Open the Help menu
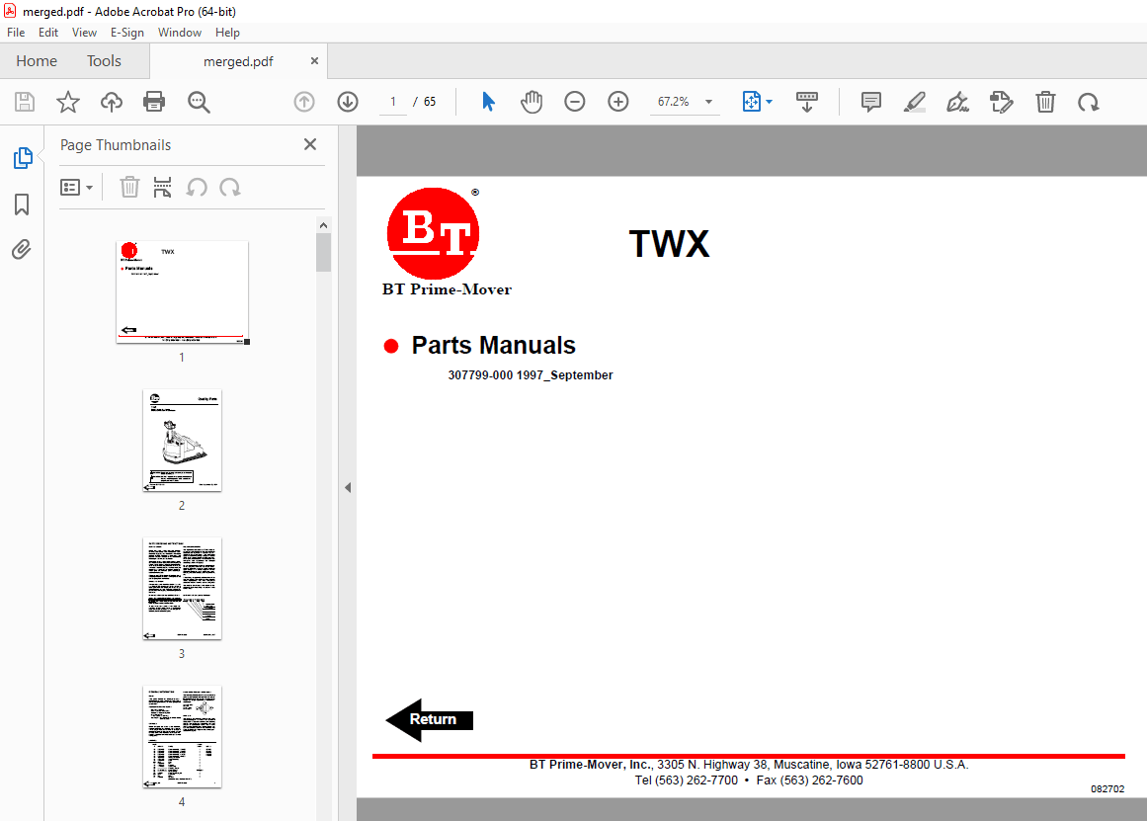The width and height of the screenshot is (1147, 821). point(227,33)
